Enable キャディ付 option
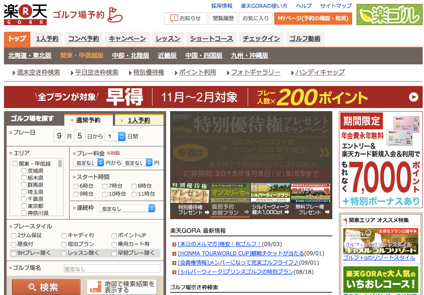 click(x=64, y=236)
